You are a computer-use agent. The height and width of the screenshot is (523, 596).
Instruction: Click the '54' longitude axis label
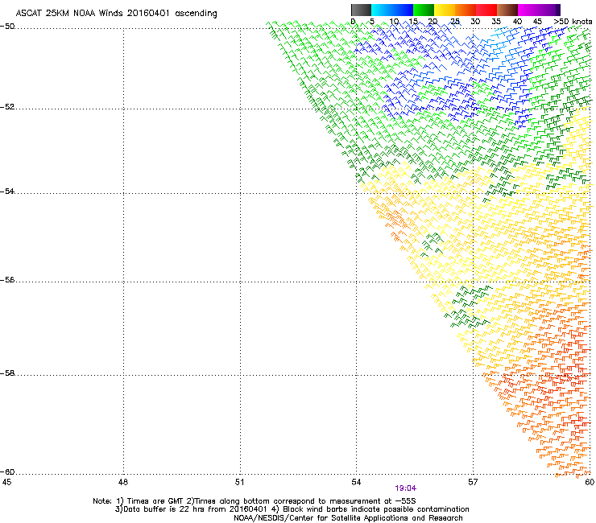click(356, 482)
